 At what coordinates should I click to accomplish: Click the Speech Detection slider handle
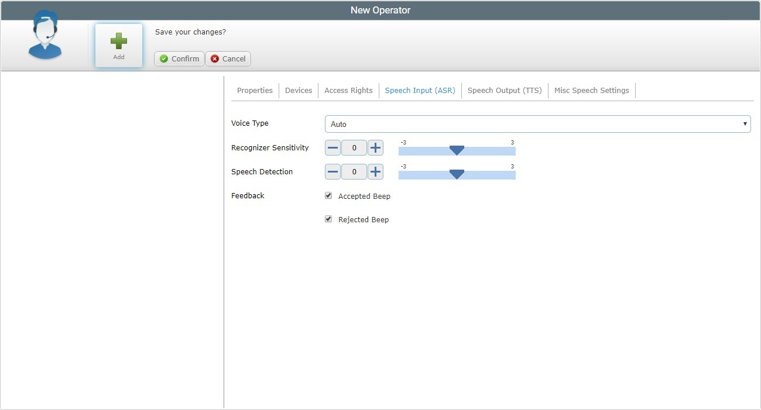click(x=457, y=174)
